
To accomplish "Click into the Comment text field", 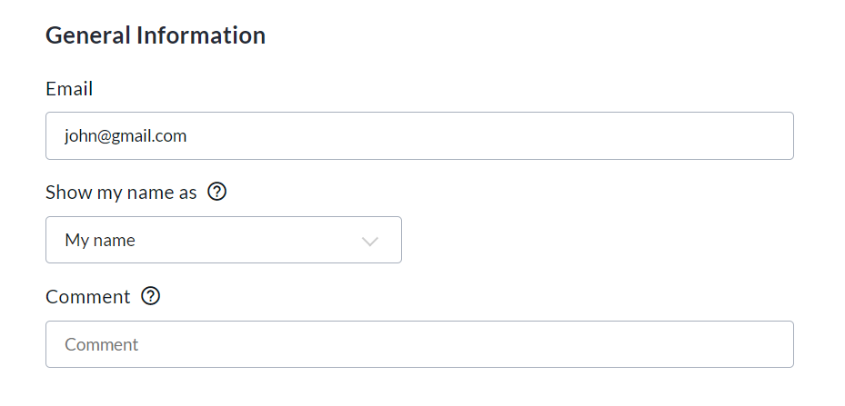I will point(418,345).
